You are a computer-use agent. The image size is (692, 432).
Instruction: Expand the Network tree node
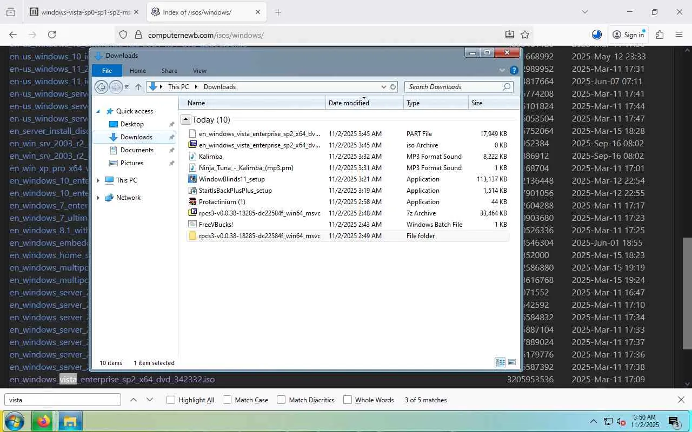coord(98,198)
